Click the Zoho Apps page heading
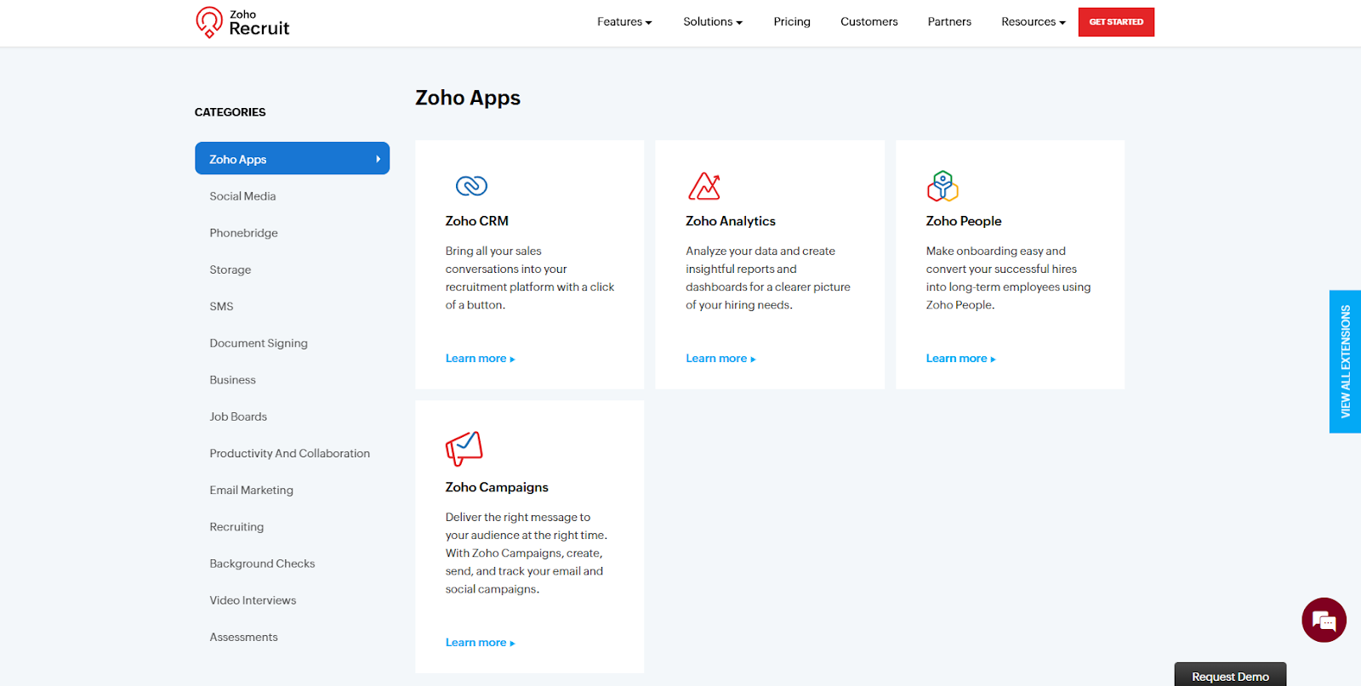Viewport: 1361px width, 686px height. point(468,98)
